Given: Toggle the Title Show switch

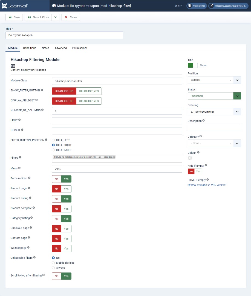Looking at the screenshot, I should point(192,65).
